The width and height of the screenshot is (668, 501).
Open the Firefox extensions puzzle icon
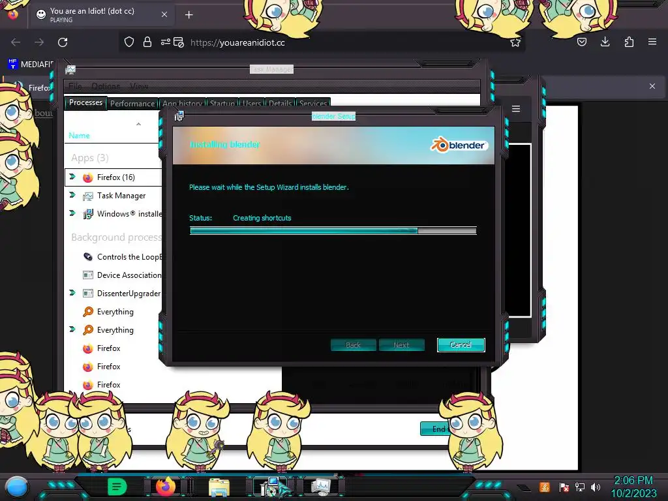[x=629, y=42]
